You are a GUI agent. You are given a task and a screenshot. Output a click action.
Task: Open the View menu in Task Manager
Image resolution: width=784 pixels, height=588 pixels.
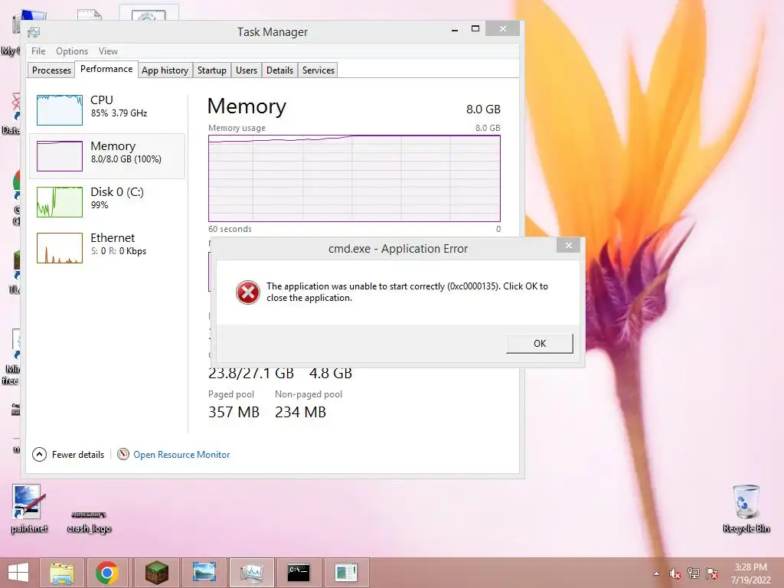(x=108, y=51)
